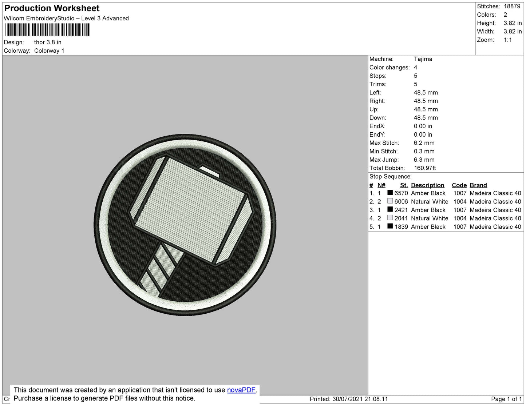Click the Zoom value 1:1
The image size is (526, 406).
pos(508,40)
